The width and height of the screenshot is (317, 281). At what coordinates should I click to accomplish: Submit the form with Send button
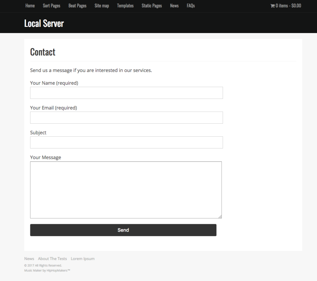coord(123,230)
